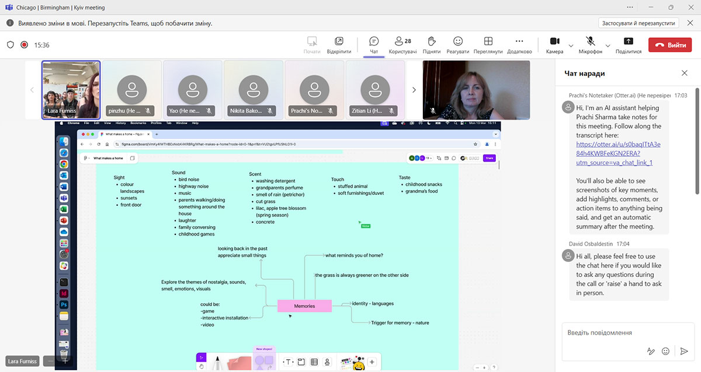The image size is (701, 372).
Task: Click the pink Memories box
Action: 304,306
